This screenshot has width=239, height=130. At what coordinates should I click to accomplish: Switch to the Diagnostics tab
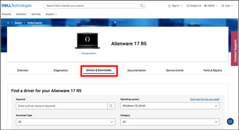pos(61,70)
